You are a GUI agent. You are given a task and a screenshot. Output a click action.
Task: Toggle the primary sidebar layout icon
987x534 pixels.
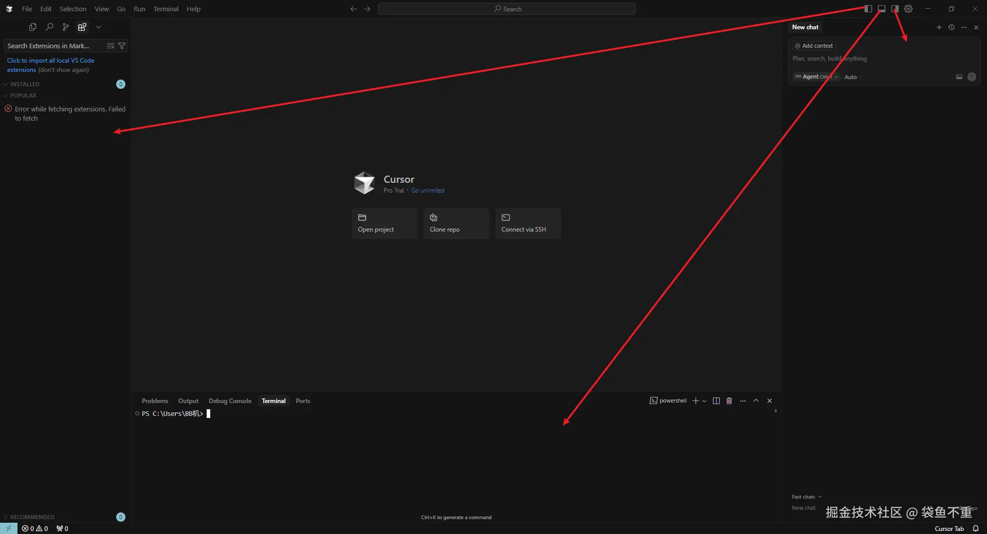(868, 9)
